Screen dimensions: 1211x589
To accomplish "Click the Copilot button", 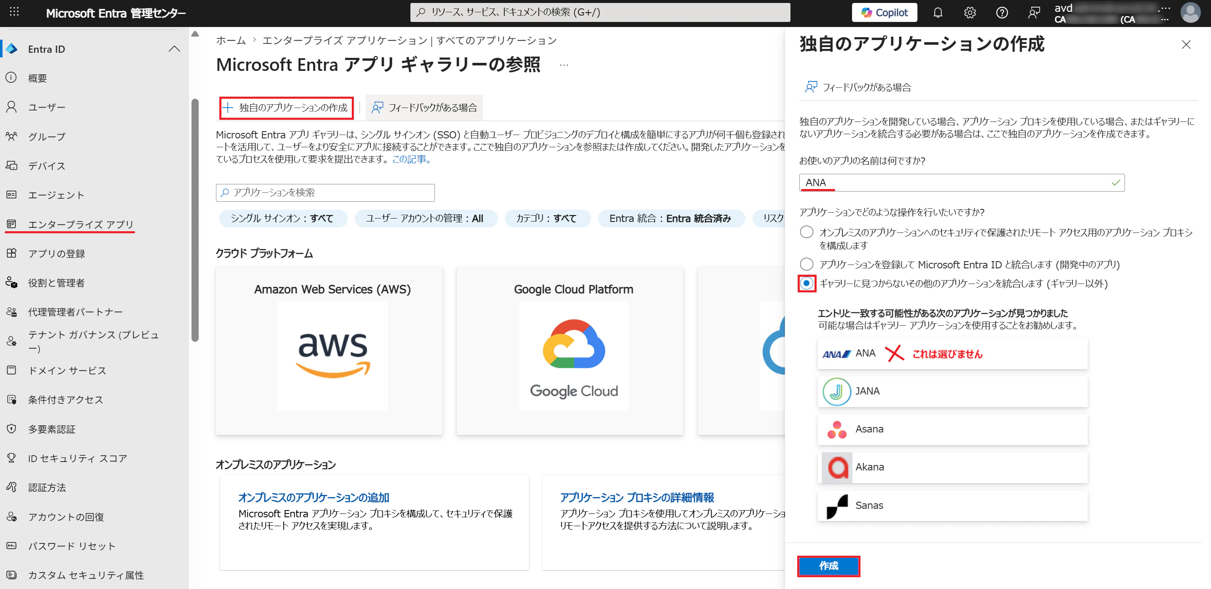I will point(884,13).
